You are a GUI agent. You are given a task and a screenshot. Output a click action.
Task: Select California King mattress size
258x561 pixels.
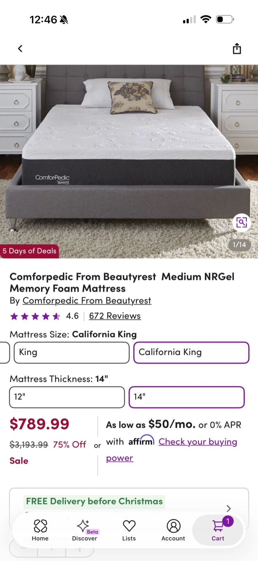pyautogui.click(x=191, y=353)
